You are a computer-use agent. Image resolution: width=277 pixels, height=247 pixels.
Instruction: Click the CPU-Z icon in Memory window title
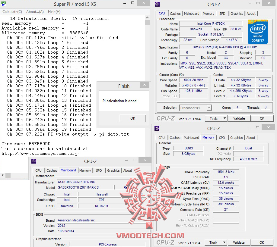[157, 128]
